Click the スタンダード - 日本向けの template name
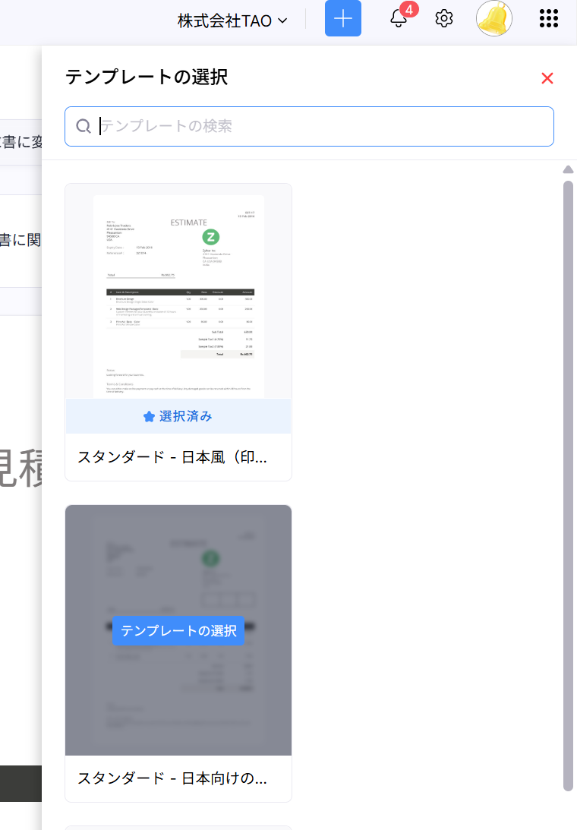Screen dimensions: 577x830 (x=172, y=778)
